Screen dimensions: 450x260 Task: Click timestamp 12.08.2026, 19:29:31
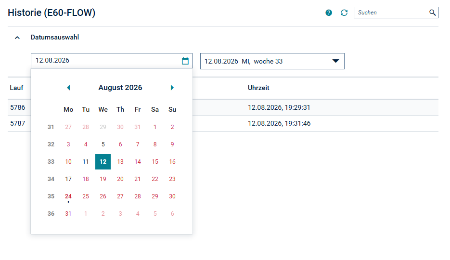pos(279,108)
